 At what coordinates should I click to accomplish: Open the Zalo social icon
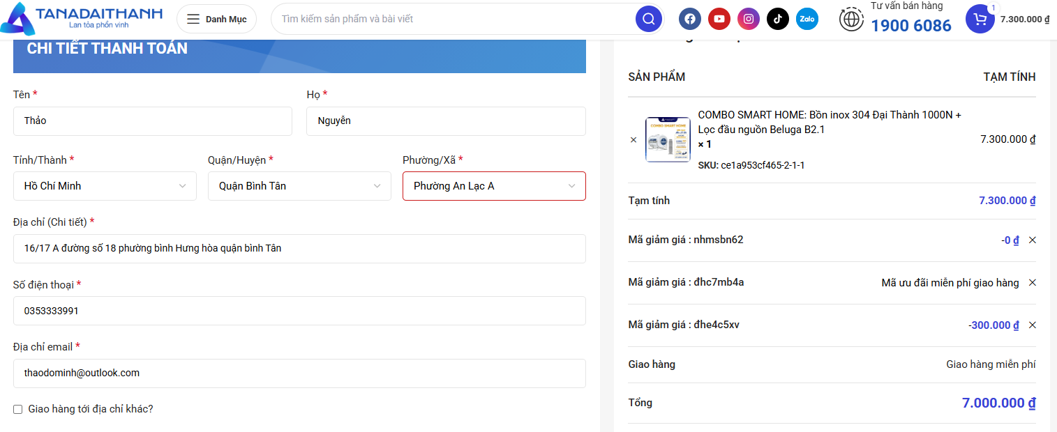[x=807, y=19]
